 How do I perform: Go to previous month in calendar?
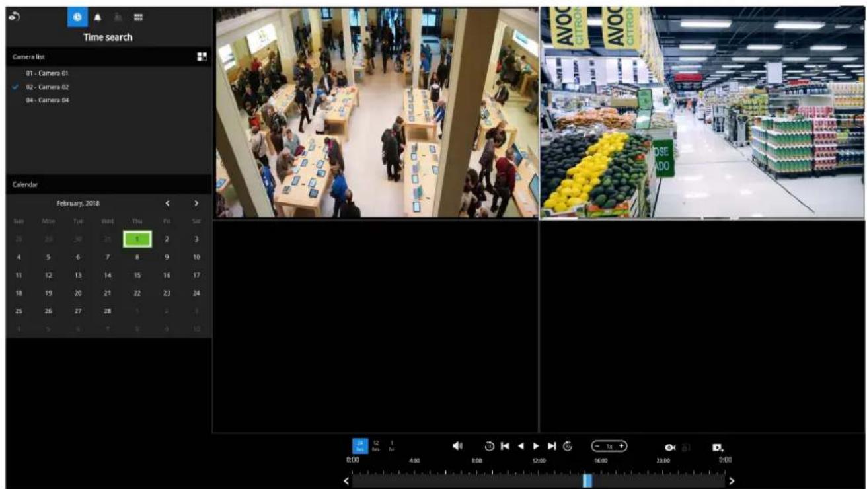pos(167,203)
